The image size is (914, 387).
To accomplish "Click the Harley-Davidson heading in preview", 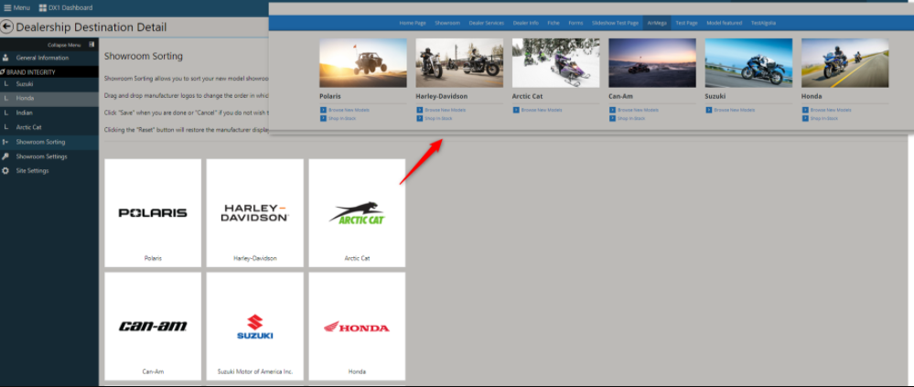I will coord(441,96).
